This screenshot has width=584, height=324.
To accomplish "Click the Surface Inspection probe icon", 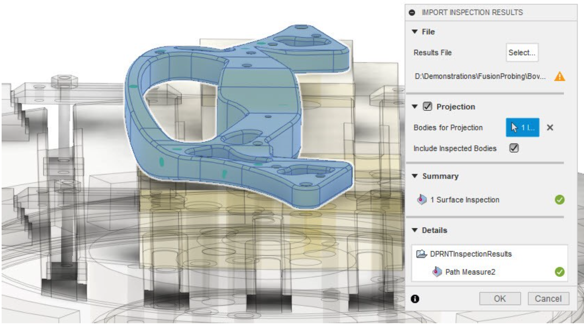I will (x=422, y=199).
